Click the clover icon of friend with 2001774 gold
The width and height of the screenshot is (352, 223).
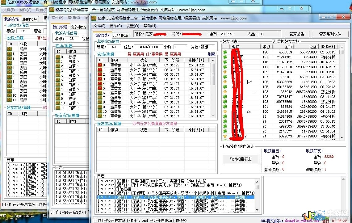[225, 121]
